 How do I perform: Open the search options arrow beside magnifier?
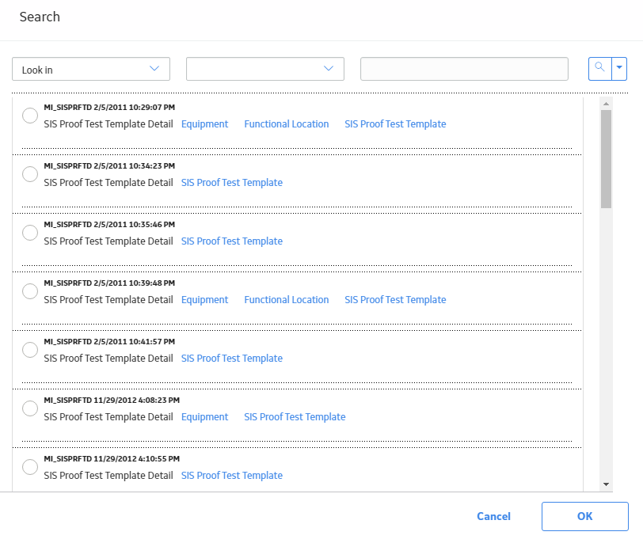[x=619, y=68]
